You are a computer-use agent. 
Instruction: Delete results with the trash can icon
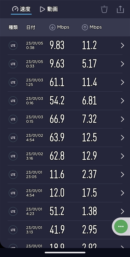click(104, 9)
